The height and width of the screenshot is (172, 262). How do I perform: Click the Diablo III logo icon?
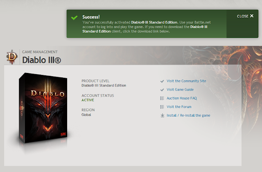(x=12, y=57)
